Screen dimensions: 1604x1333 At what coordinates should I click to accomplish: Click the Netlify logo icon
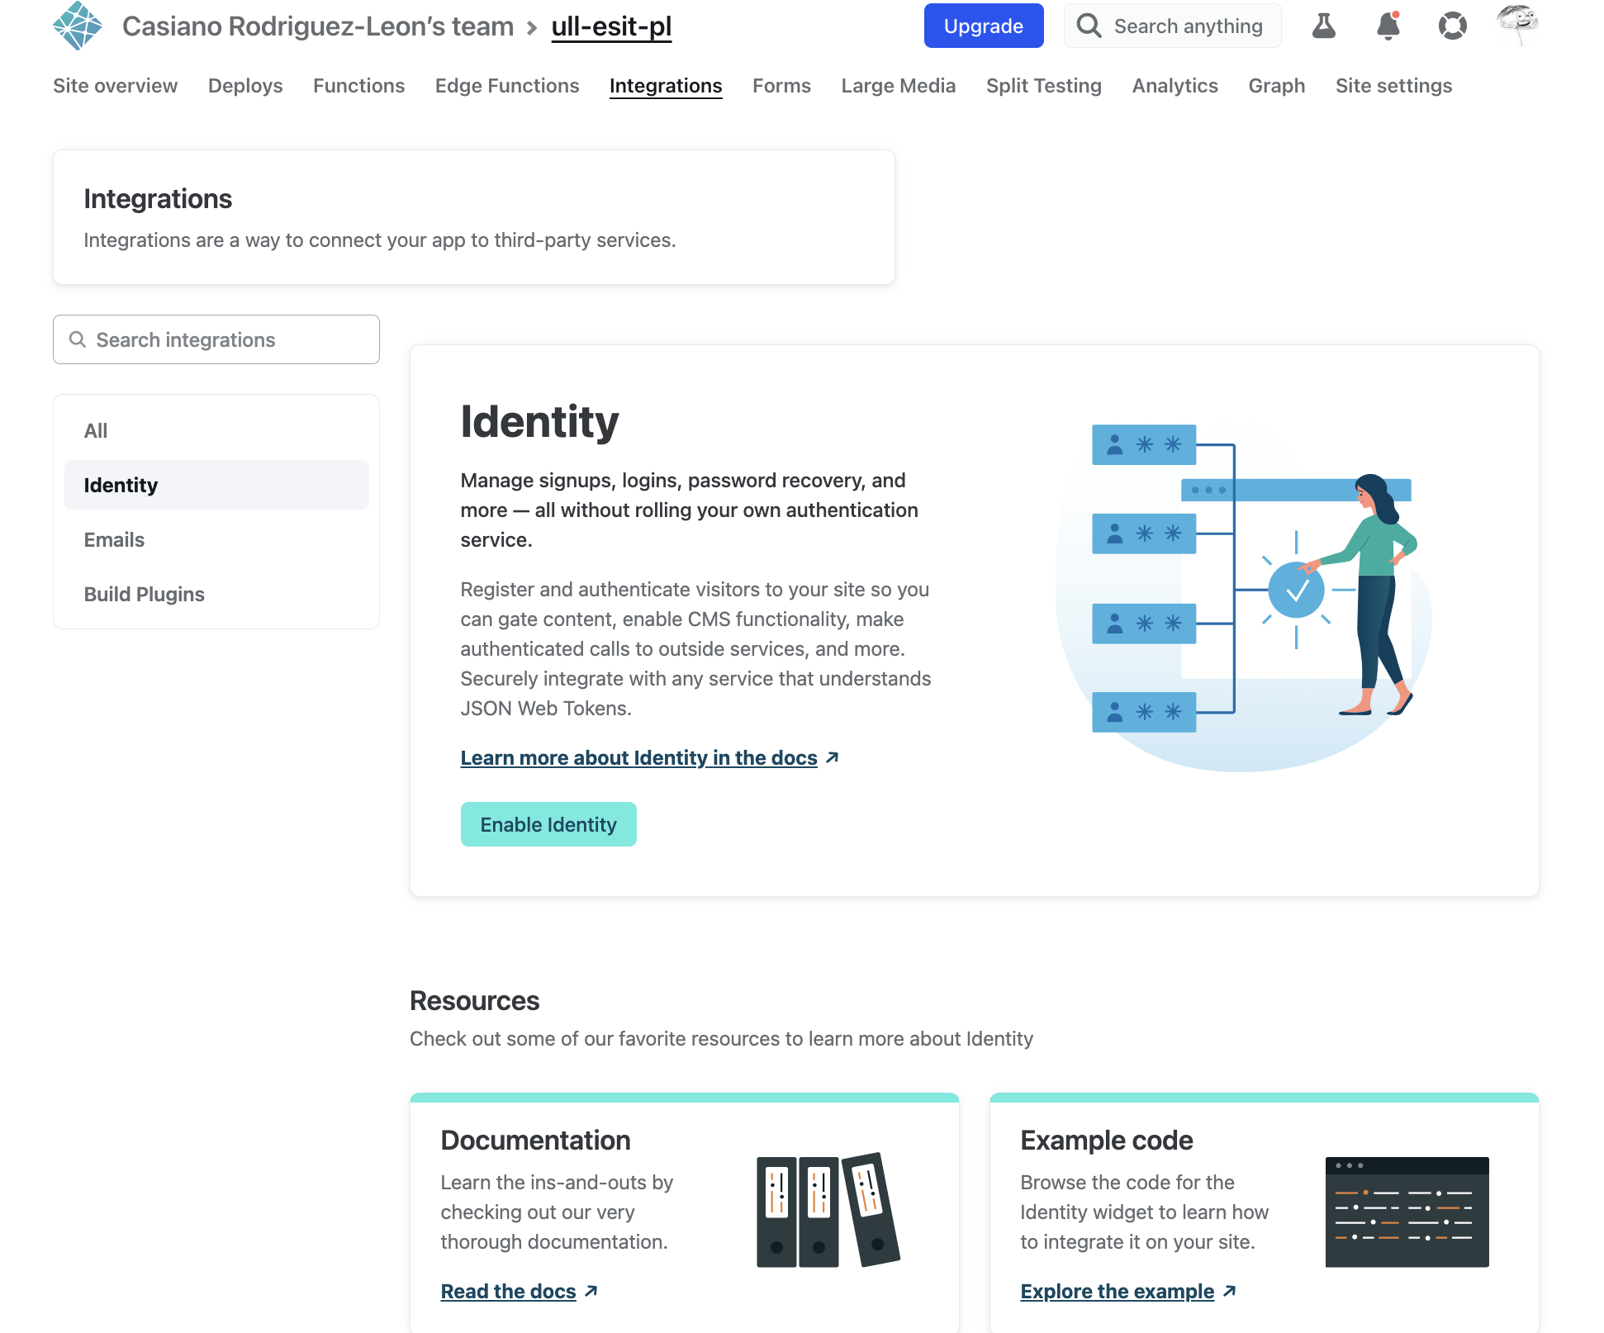pos(78,26)
